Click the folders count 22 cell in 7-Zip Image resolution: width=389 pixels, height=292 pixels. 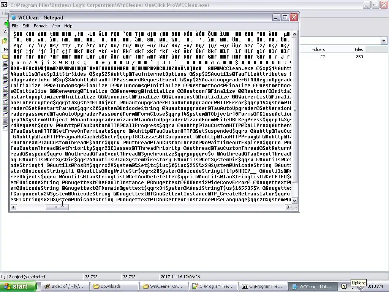(323, 57)
